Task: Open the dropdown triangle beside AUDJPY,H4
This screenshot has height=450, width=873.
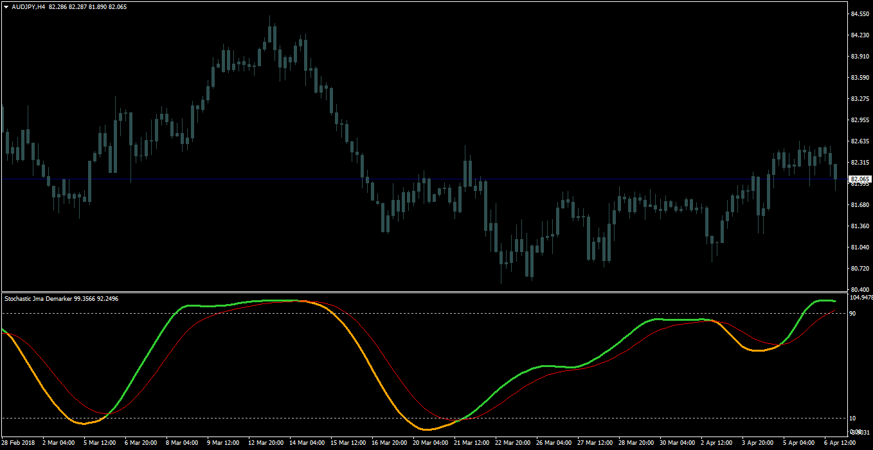Action: coord(6,6)
